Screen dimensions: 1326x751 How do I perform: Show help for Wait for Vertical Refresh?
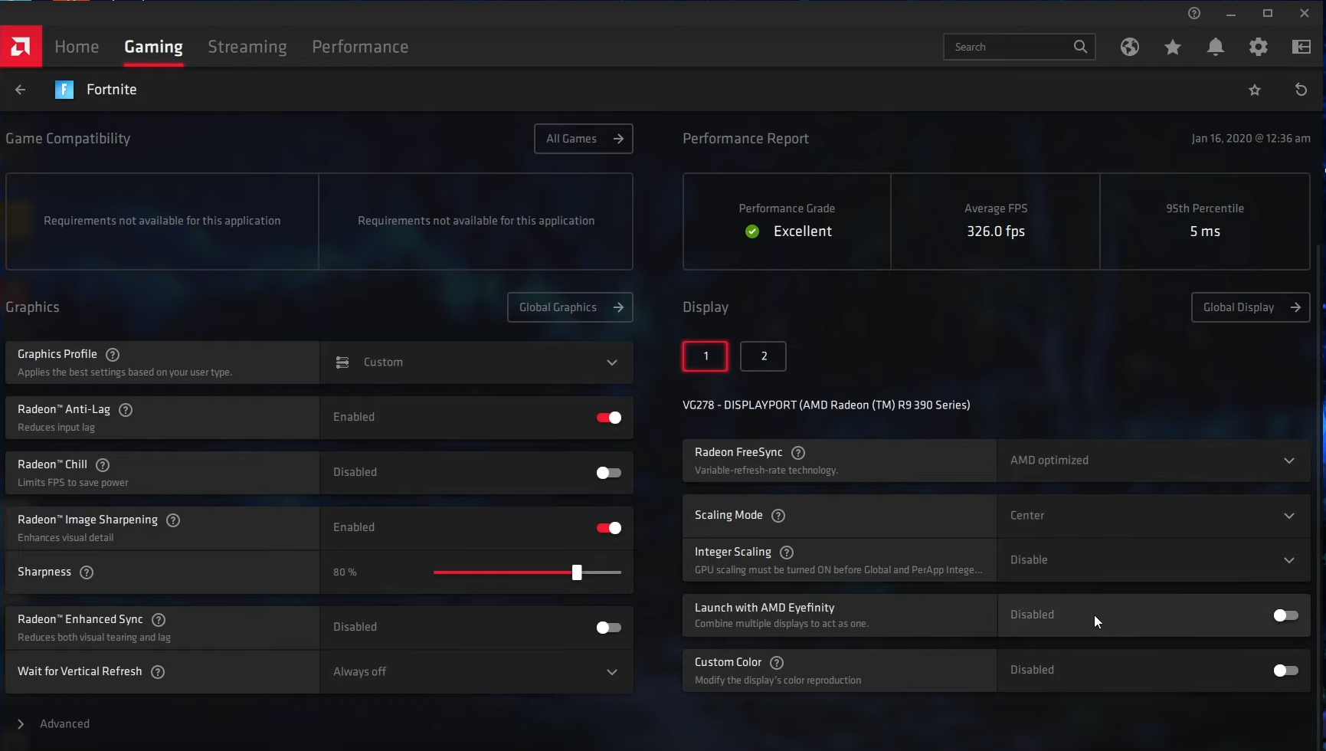(x=158, y=672)
